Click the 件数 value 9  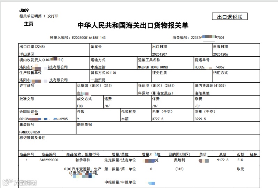(x=78, y=119)
